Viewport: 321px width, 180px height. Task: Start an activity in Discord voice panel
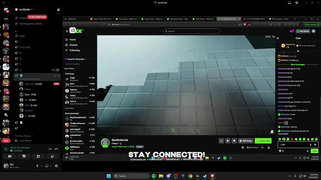pos(38,156)
